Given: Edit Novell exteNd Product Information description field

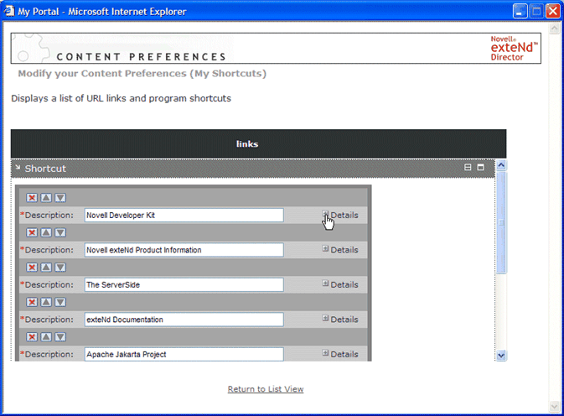Looking at the screenshot, I should coord(184,250).
